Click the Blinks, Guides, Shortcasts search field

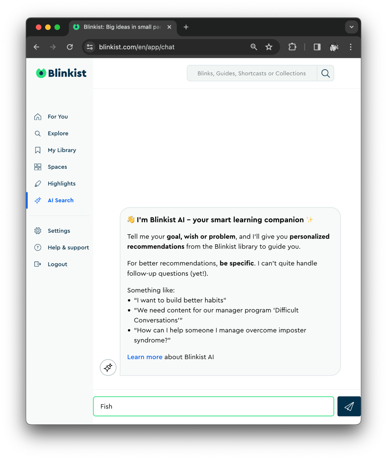(x=252, y=73)
